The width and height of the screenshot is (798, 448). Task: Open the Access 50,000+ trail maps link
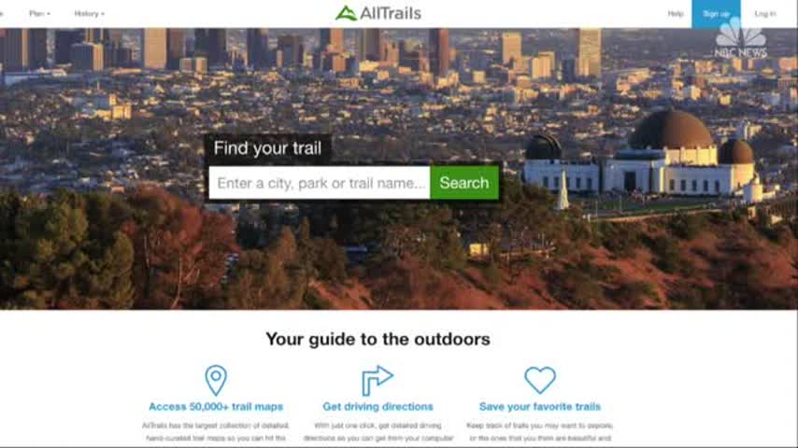(x=216, y=407)
